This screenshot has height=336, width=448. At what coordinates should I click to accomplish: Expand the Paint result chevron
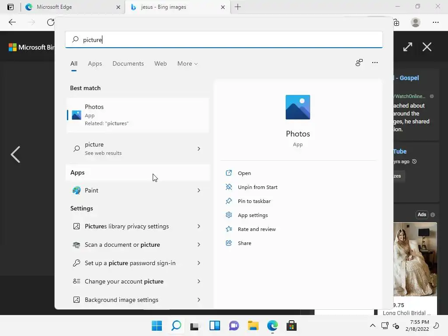199,190
